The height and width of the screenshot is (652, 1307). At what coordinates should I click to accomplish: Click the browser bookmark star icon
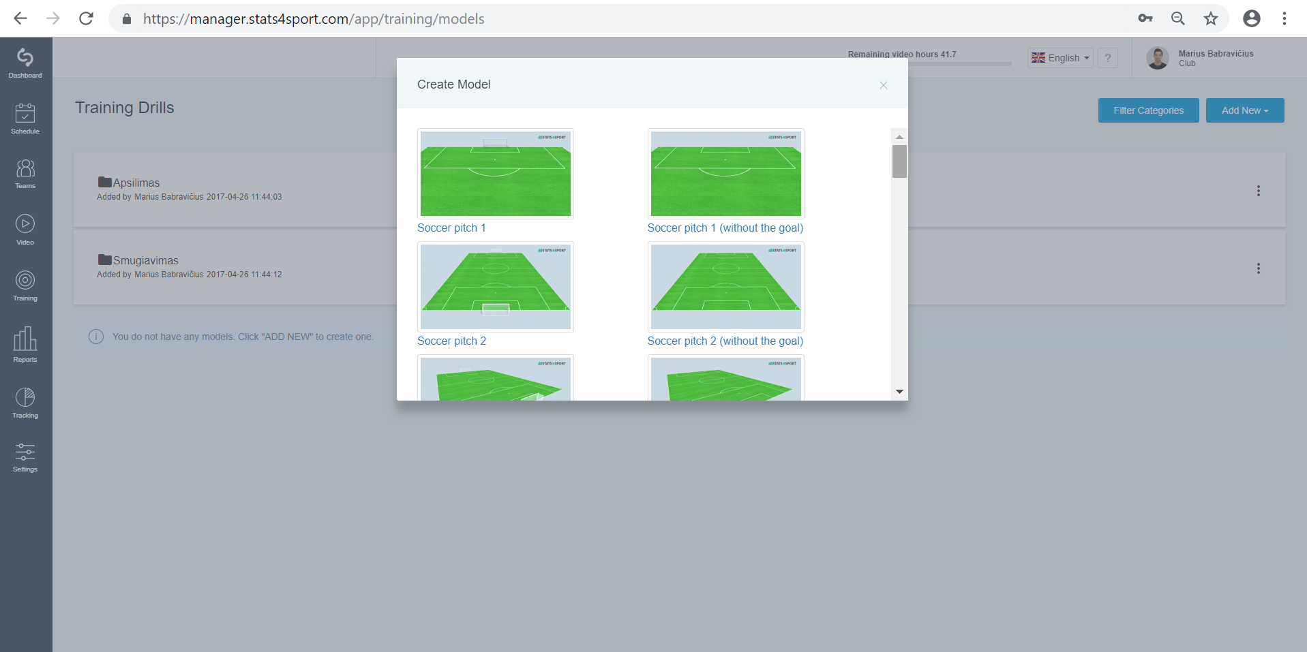(1211, 18)
